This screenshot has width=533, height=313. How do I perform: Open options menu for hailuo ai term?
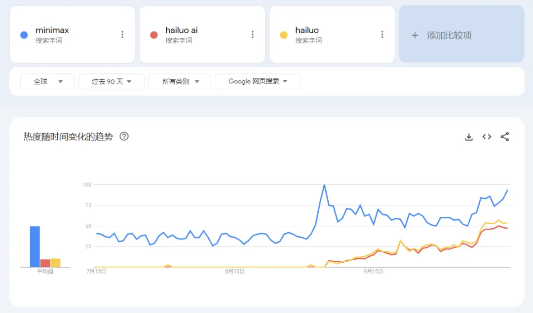(x=252, y=35)
